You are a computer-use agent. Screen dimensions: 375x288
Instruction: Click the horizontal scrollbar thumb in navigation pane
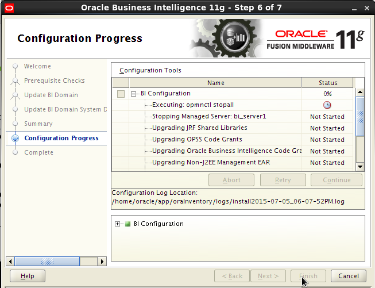[x=47, y=261]
